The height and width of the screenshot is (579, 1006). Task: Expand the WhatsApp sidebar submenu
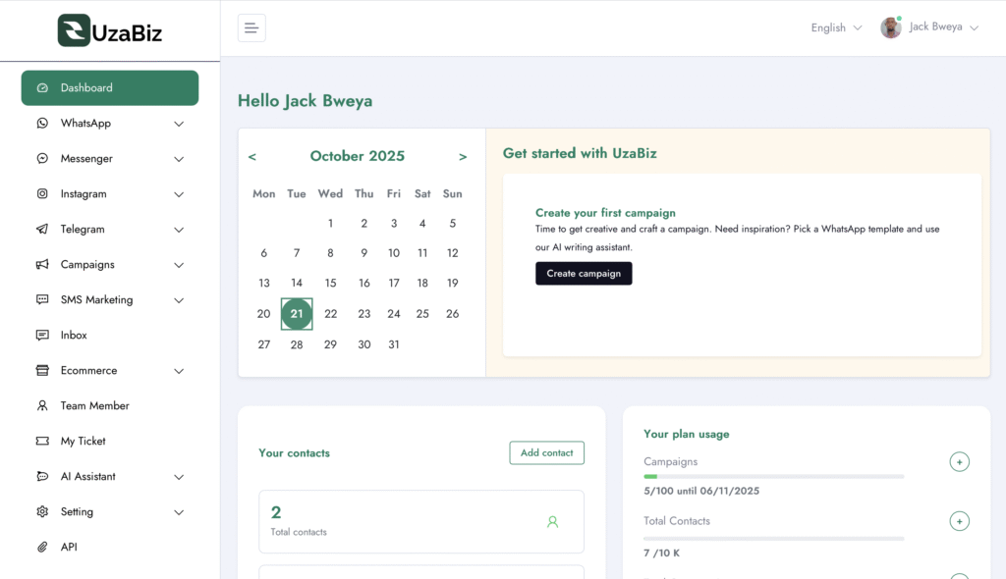[179, 124]
